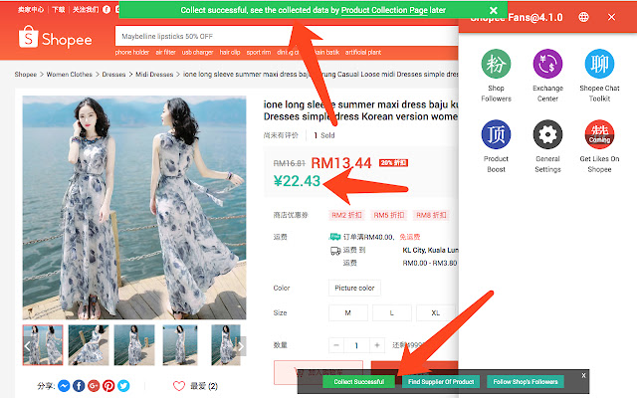The width and height of the screenshot is (637, 398).
Task: Focus the Shopee search field
Action: 287,36
